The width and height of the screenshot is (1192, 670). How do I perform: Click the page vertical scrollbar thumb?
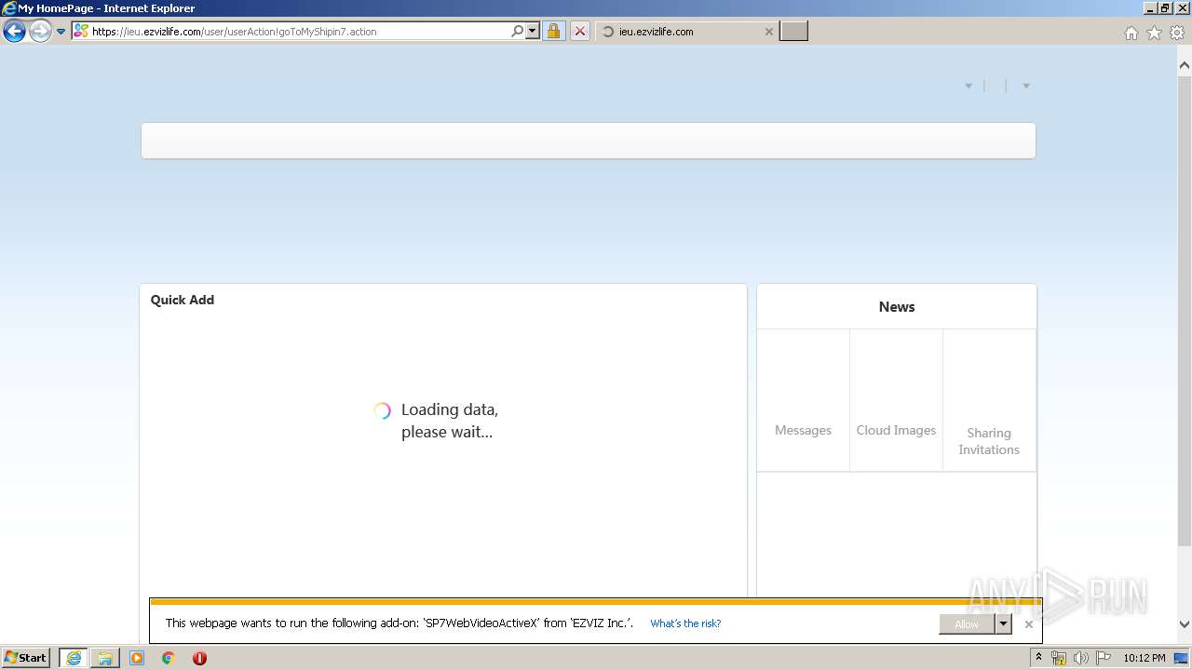pos(1185,309)
